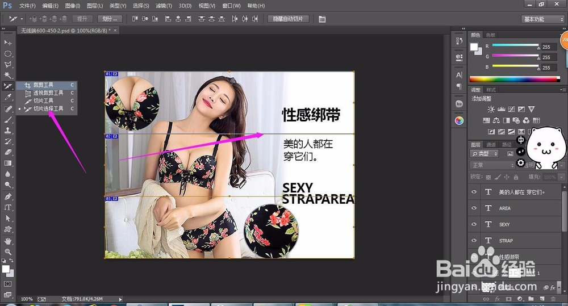Switch to the 样式 tab
This screenshot has width=568, height=306.
[491, 90]
